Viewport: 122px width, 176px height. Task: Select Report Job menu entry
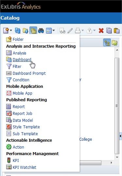coord(23,113)
